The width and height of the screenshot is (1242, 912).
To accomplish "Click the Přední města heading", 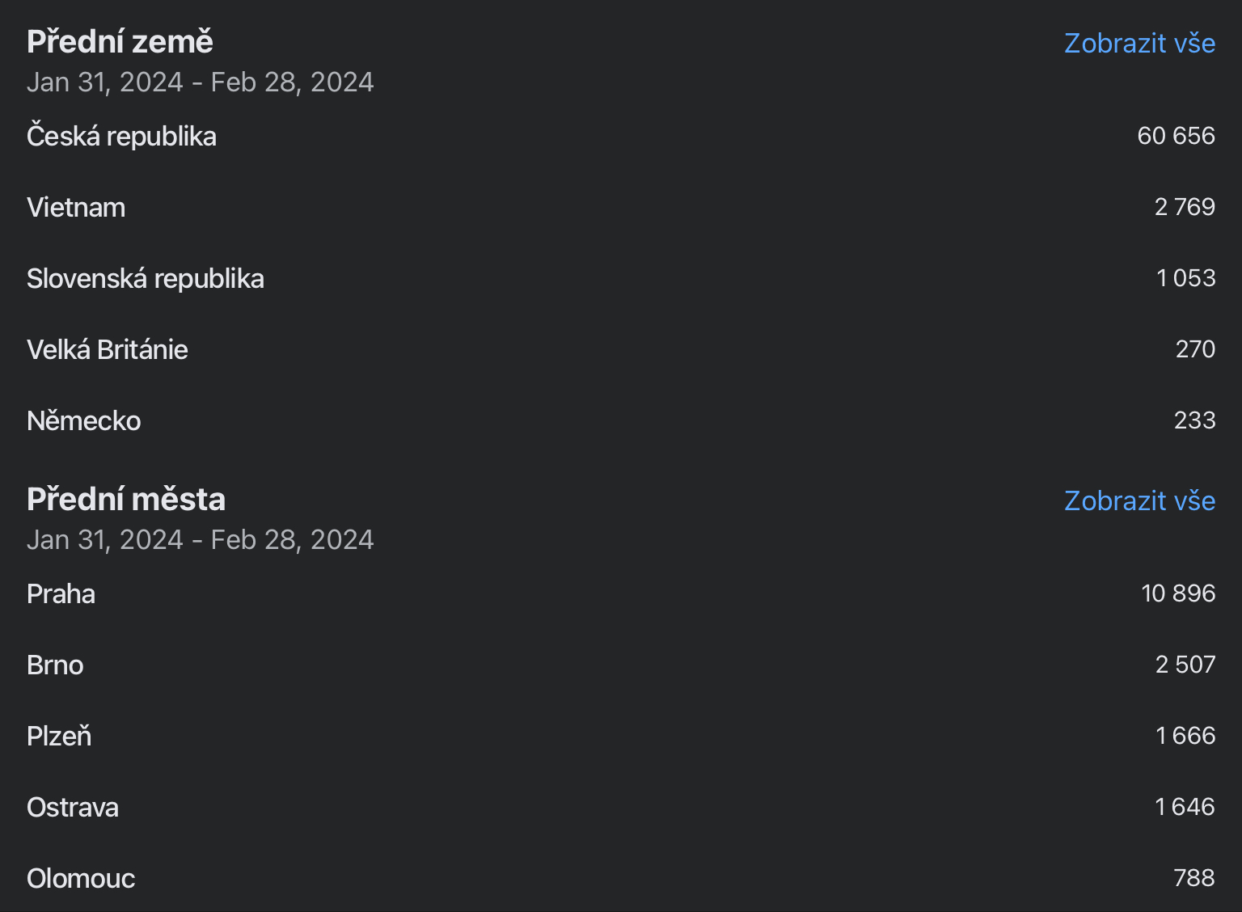I will point(126,499).
